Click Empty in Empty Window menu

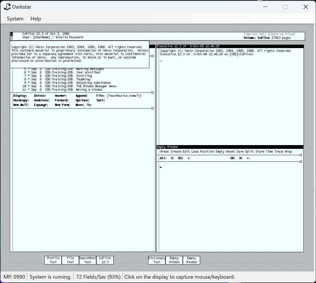point(220,151)
